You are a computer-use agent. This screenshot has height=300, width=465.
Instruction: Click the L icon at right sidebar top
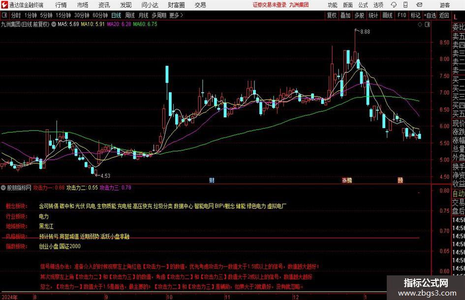456,17
